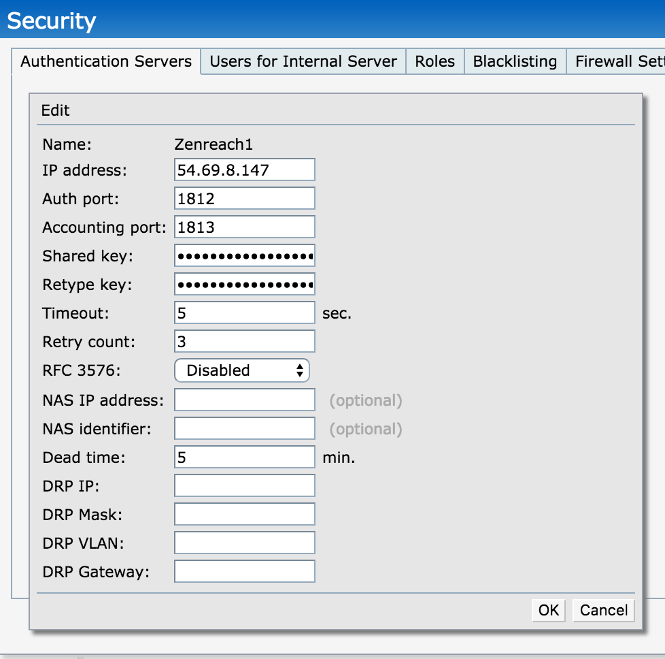Edit the Timeout value field
Screen dimensions: 665x659
click(244, 313)
